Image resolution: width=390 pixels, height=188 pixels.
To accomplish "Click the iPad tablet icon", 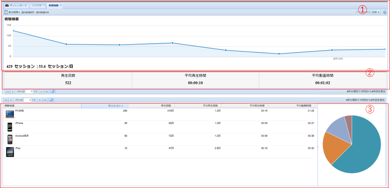I will pyautogui.click(x=10, y=152).
